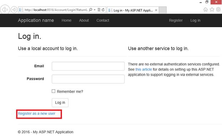Restore down the browser window
Viewport: 222px width, 140px height.
(207, 2)
